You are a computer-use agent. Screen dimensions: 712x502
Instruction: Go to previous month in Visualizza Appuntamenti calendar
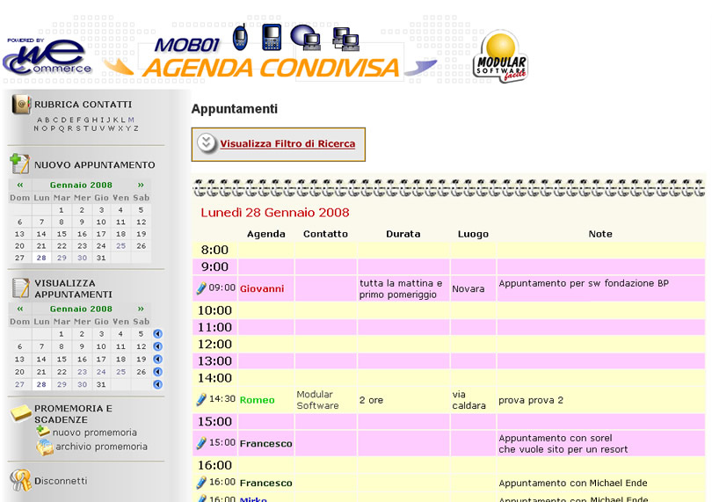click(x=20, y=309)
